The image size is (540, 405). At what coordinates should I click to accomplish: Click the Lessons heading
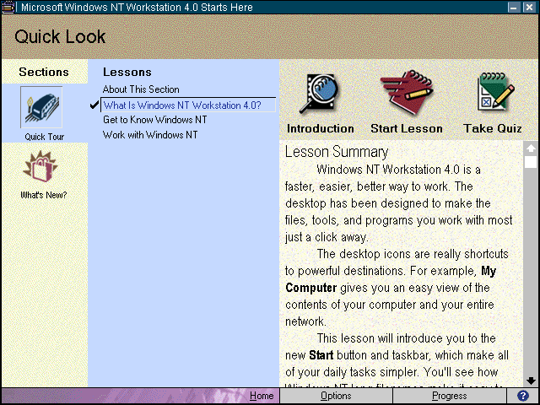click(x=127, y=72)
